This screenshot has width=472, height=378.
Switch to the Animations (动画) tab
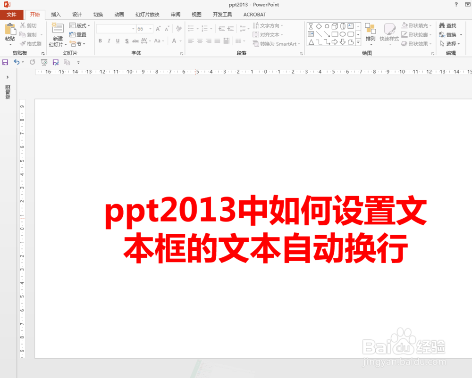[119, 15]
